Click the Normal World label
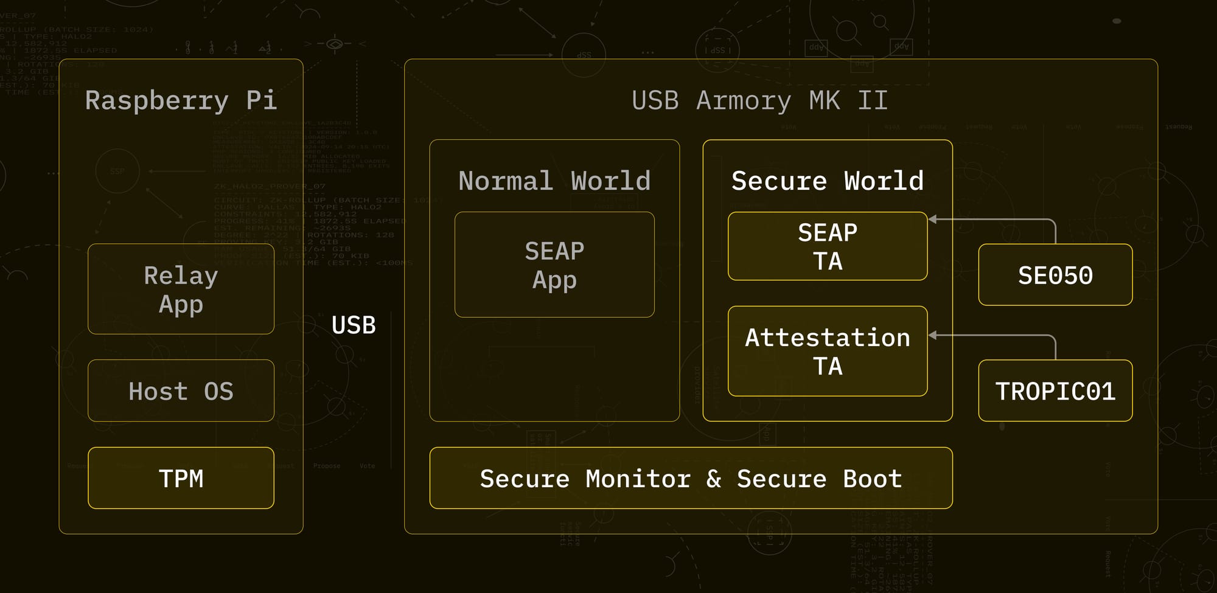The width and height of the screenshot is (1217, 593). pos(554,181)
